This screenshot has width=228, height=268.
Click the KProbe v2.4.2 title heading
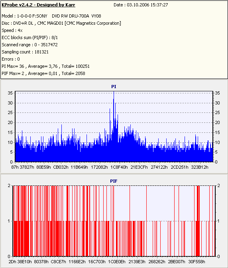38,5
